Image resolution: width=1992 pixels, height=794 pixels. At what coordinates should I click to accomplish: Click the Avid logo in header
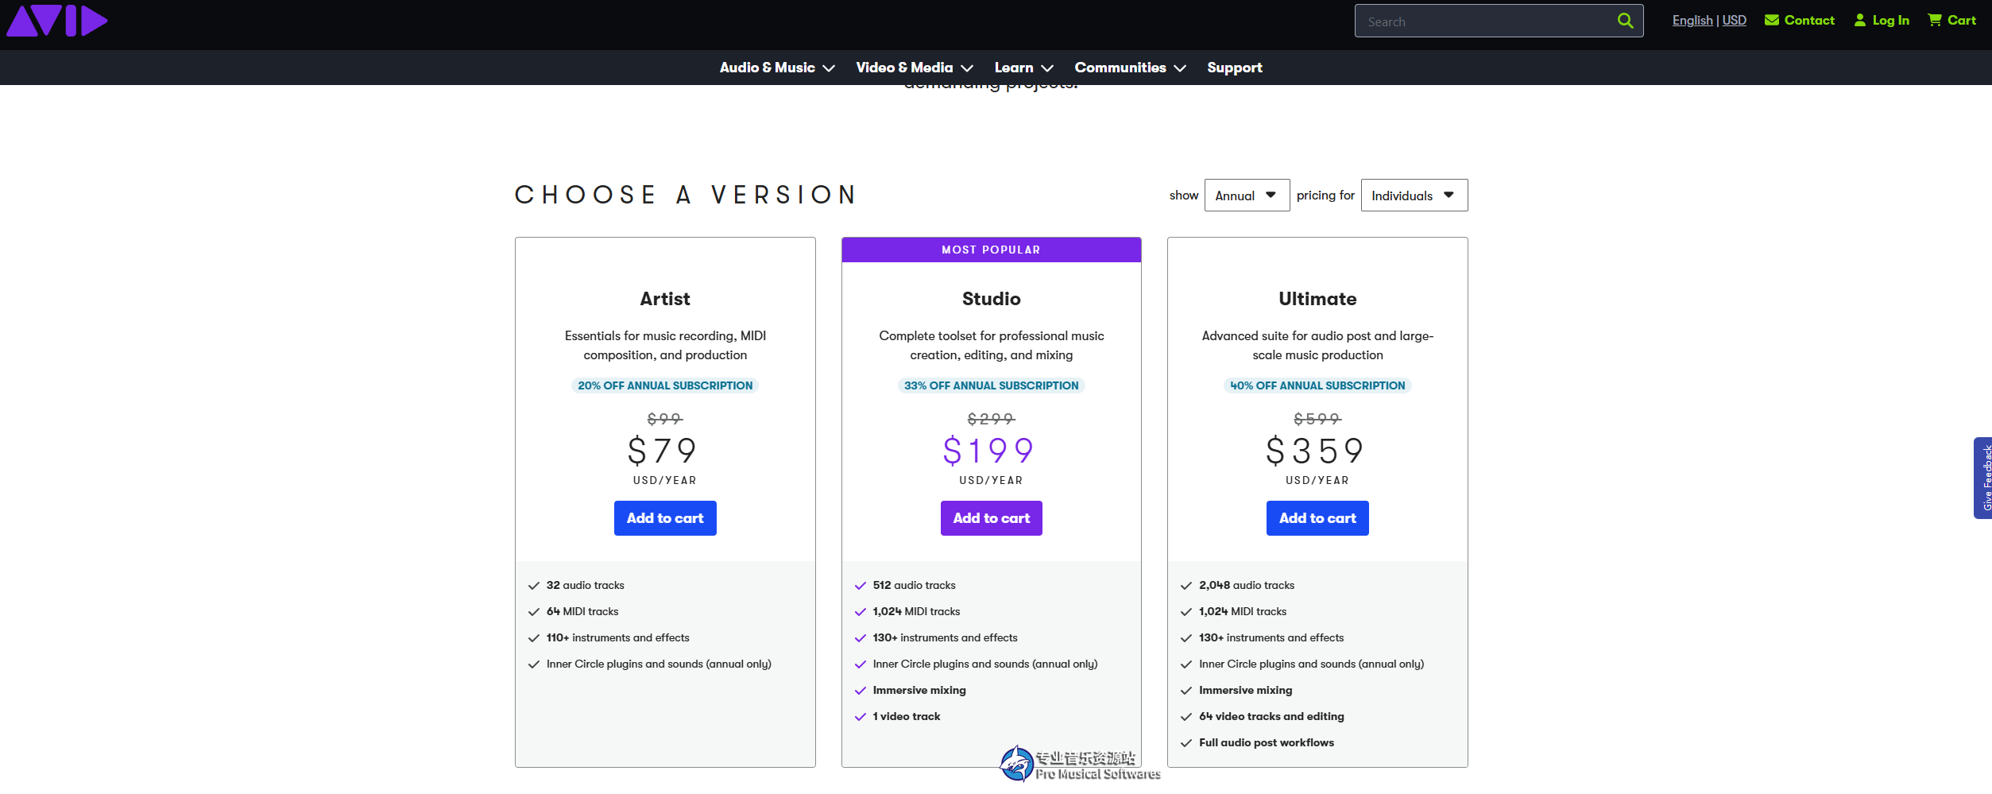57,21
